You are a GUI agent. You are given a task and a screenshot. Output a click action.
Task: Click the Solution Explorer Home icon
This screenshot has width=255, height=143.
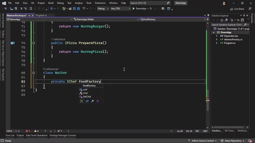pyautogui.click(x=222, y=20)
